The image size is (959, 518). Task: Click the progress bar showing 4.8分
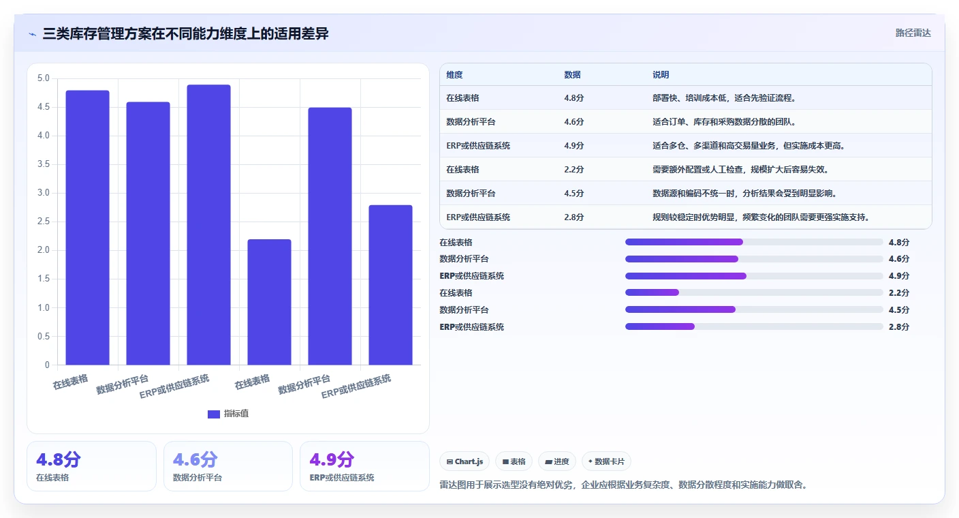(754, 242)
